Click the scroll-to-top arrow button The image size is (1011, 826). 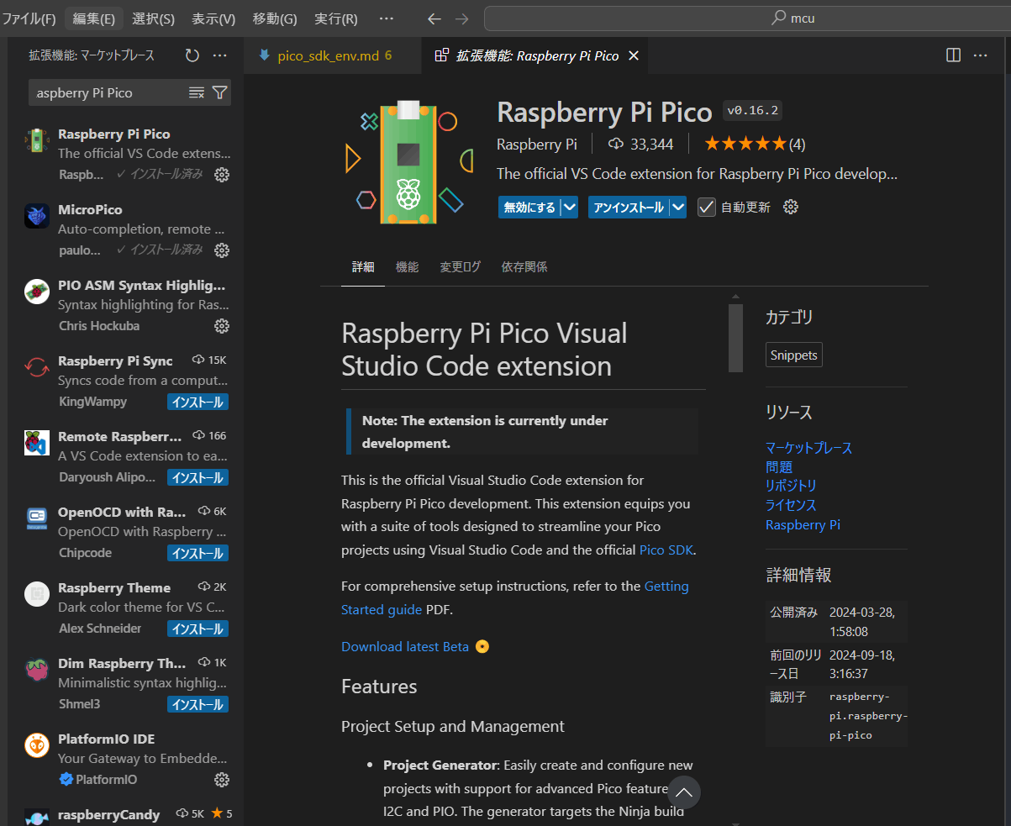point(684,792)
